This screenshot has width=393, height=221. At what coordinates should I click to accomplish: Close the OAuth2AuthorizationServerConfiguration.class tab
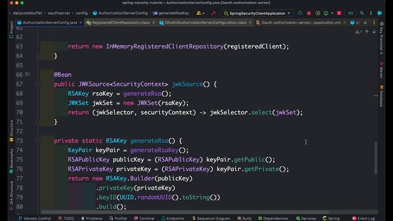pos(250,23)
